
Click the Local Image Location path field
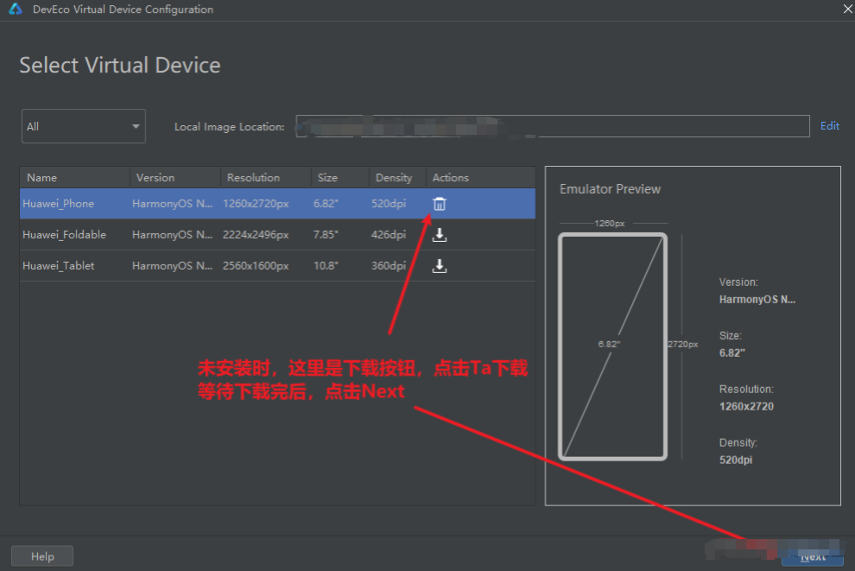(x=553, y=126)
